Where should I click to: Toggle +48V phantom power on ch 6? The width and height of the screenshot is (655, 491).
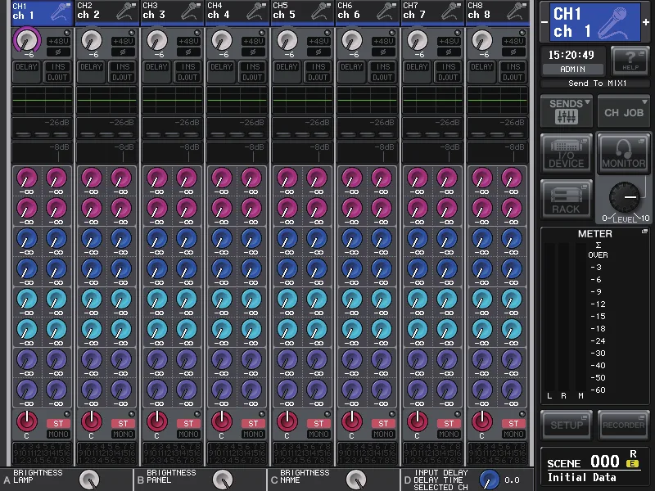pyautogui.click(x=383, y=42)
